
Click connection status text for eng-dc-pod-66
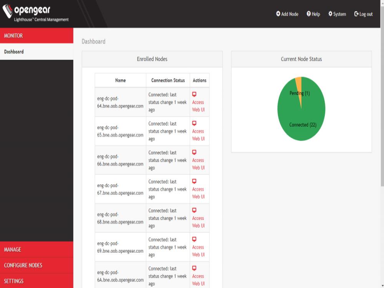click(167, 160)
